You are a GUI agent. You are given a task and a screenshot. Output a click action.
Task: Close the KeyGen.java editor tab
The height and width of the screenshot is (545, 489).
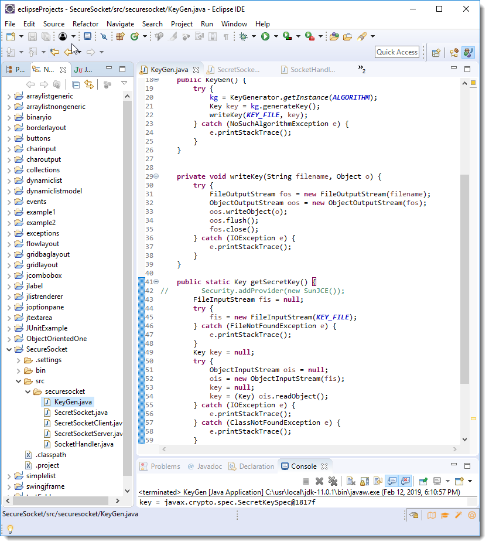pyautogui.click(x=196, y=70)
